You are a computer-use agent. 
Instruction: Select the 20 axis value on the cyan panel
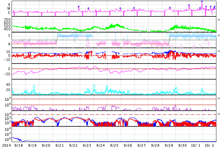tap(8, 90)
